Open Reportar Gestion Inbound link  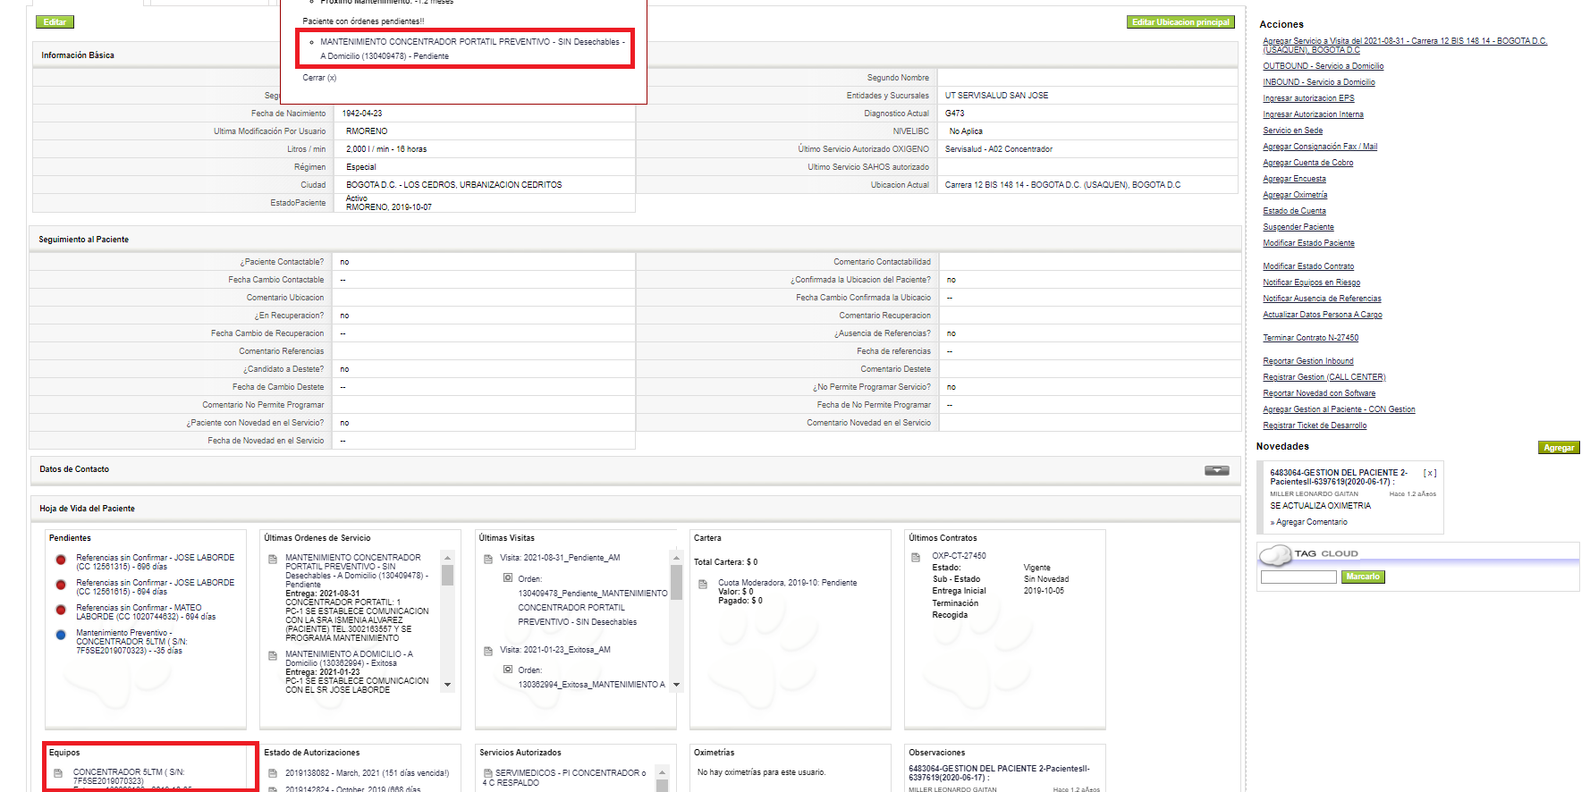pyautogui.click(x=1307, y=361)
